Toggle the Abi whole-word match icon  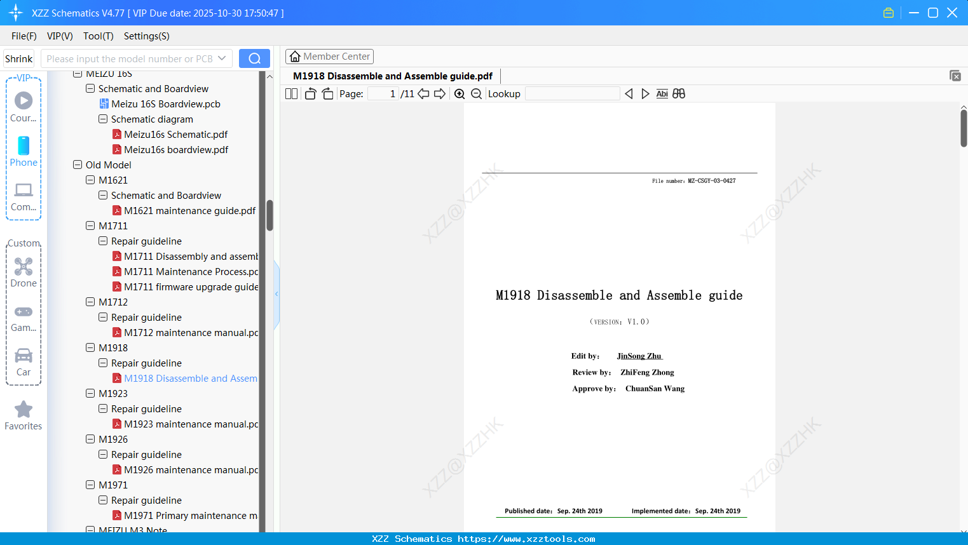pos(662,94)
